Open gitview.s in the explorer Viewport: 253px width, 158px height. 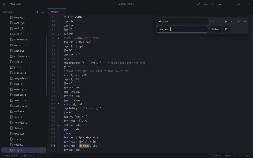[x=24, y=73]
